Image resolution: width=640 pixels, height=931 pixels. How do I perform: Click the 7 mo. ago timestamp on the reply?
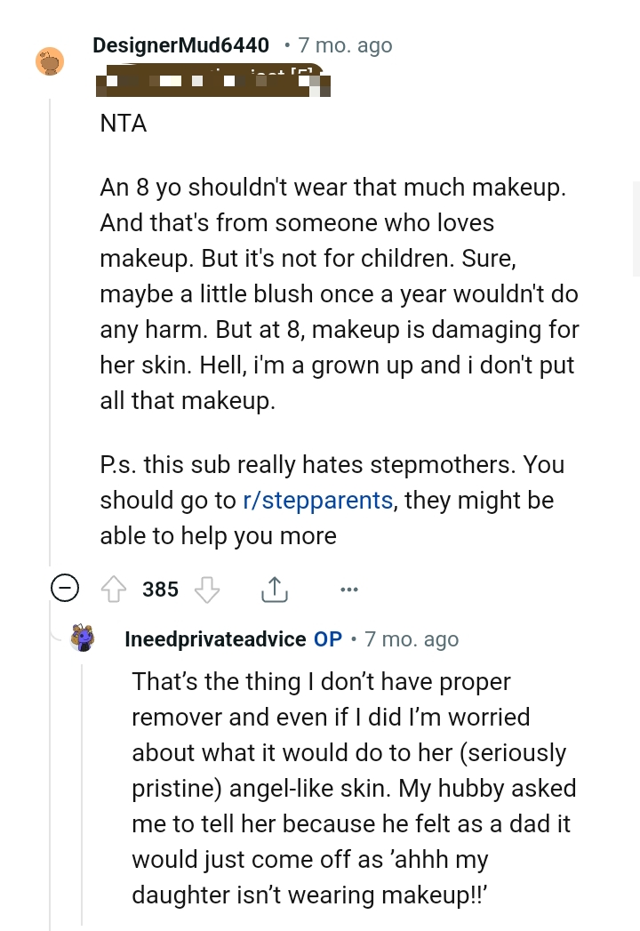tap(411, 638)
